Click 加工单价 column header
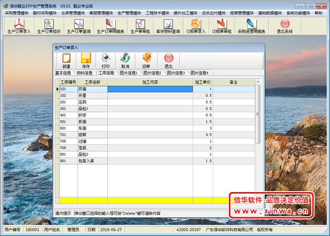 (203, 82)
